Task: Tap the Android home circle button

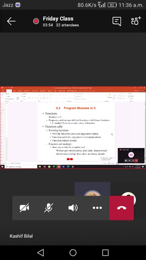Action: pyautogui.click(x=73, y=253)
